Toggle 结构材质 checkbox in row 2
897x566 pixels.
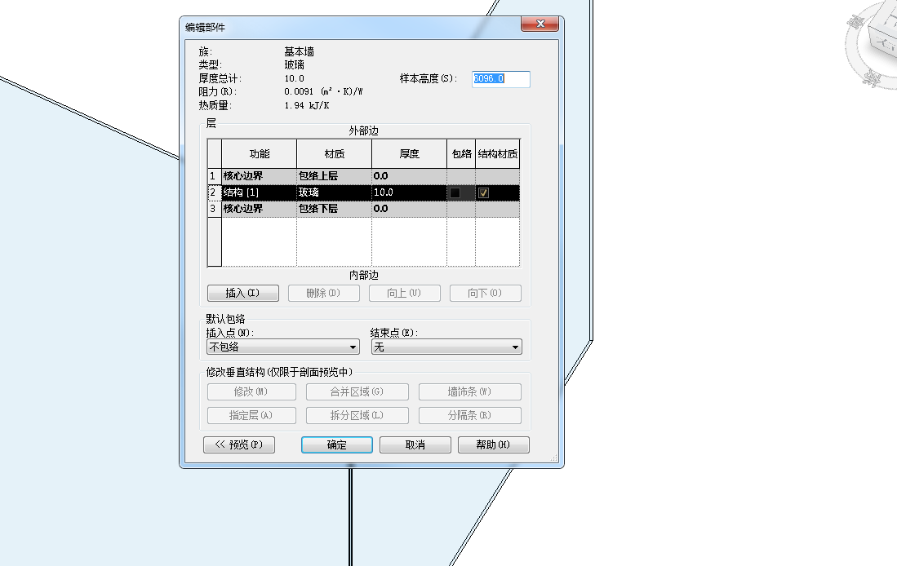tap(483, 192)
